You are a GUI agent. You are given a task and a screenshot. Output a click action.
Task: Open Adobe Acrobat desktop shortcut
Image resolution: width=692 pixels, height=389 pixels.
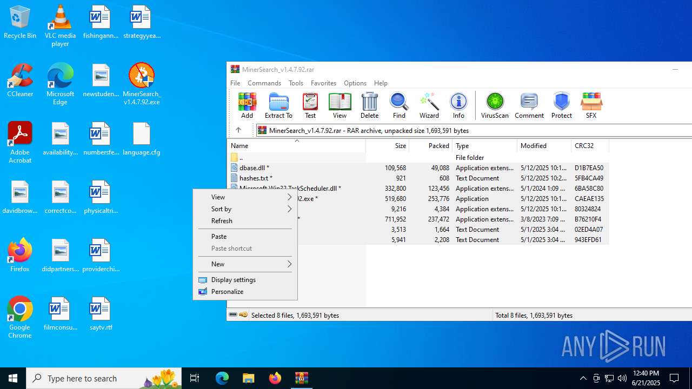[20, 143]
